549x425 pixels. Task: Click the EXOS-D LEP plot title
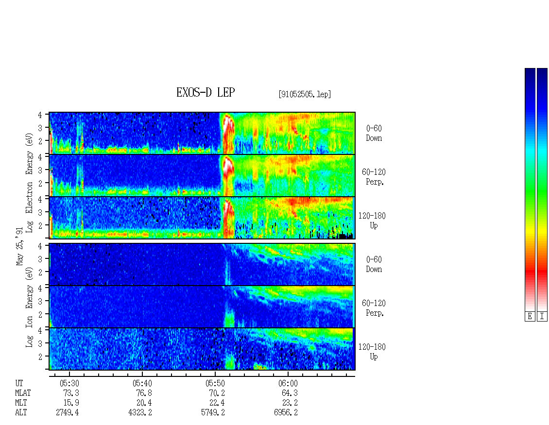point(206,92)
